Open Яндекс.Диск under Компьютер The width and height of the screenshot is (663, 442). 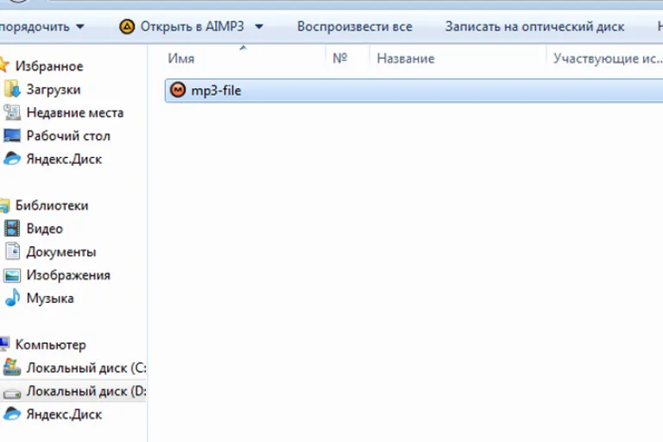64,414
